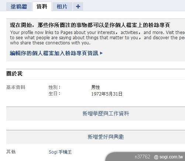
Task: Click the 關於我 section header
Action: tap(14, 74)
